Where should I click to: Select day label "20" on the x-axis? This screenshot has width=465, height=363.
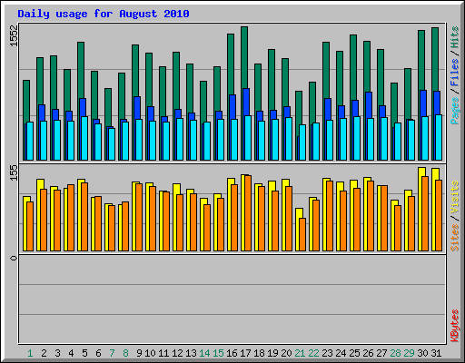[286, 353]
